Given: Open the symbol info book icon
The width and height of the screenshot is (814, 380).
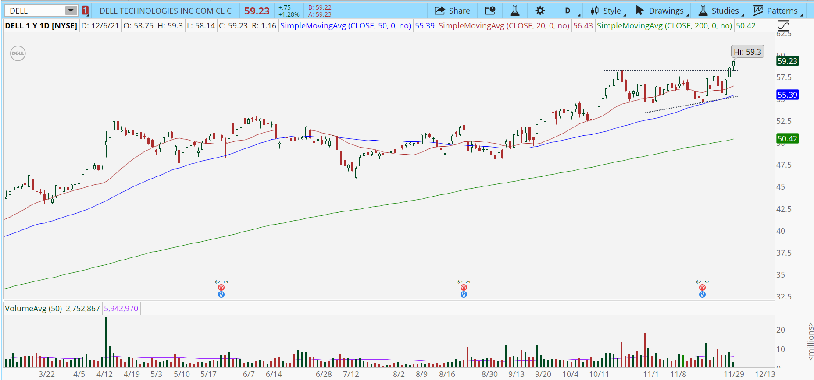Looking at the screenshot, I should pyautogui.click(x=490, y=11).
